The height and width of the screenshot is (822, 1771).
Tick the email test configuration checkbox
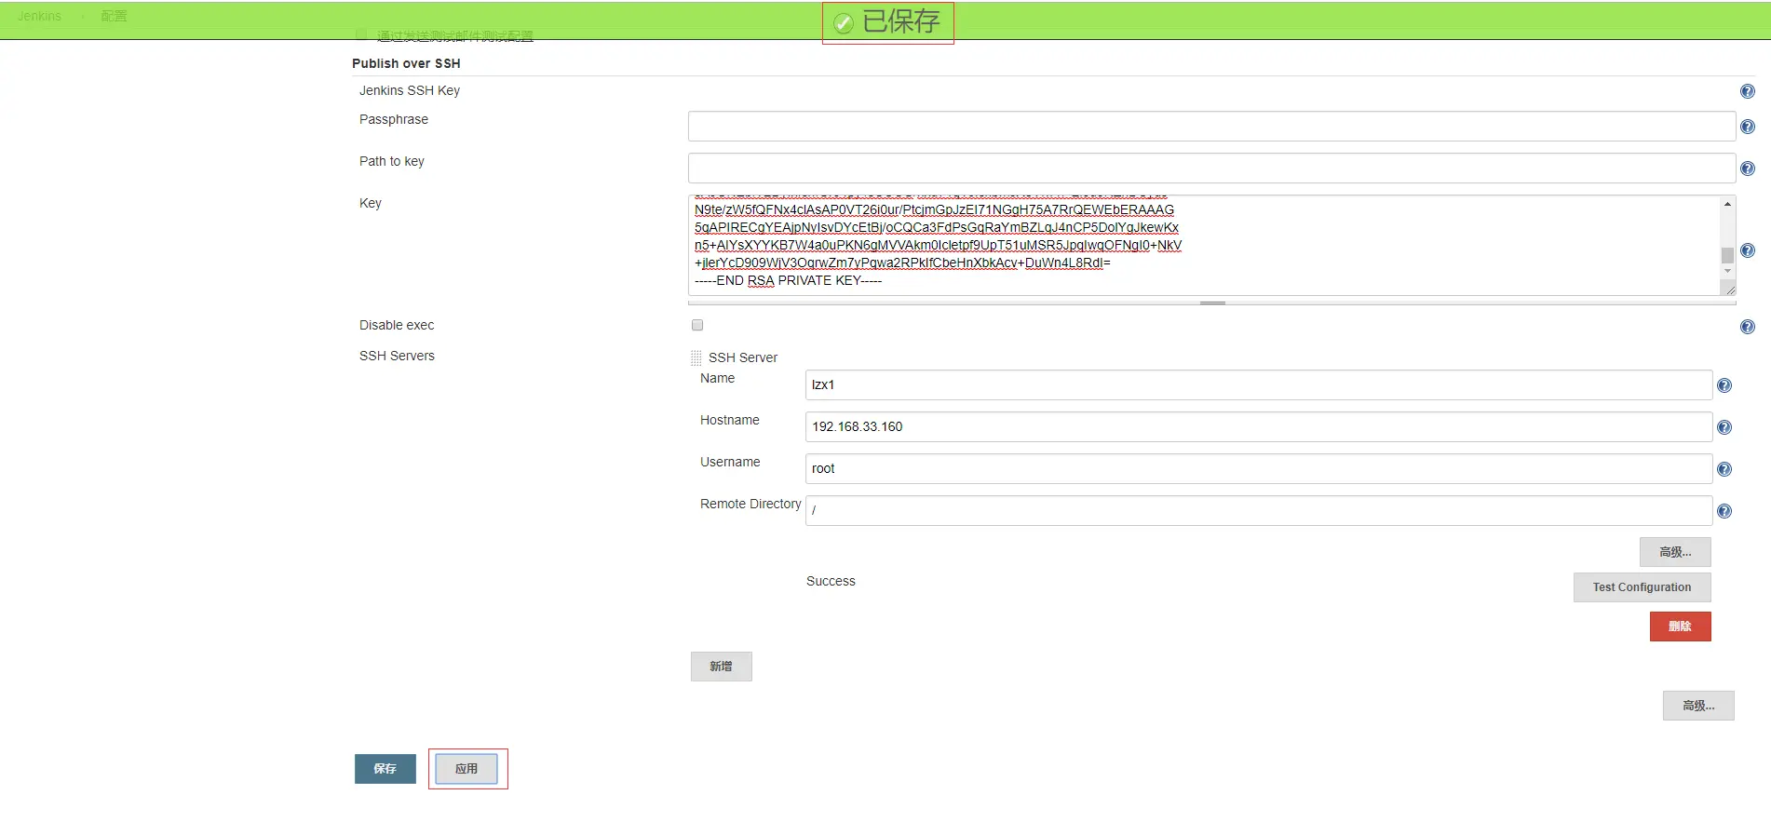(361, 35)
